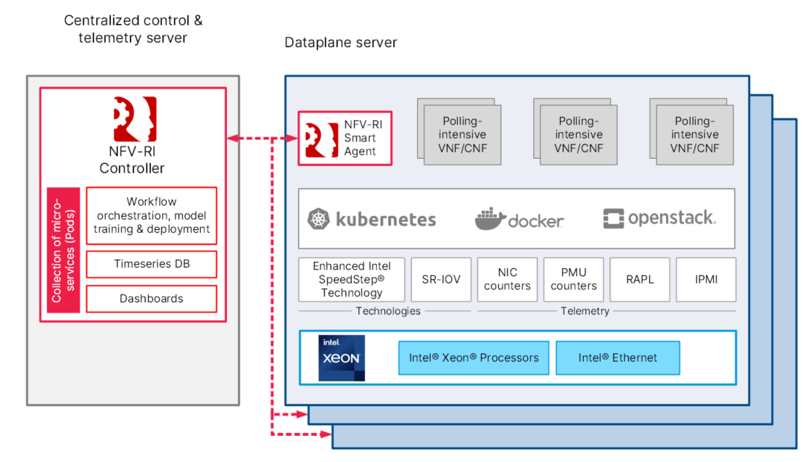Click the "docker" wordmark text
The height and width of the screenshot is (462, 803).
tap(535, 221)
